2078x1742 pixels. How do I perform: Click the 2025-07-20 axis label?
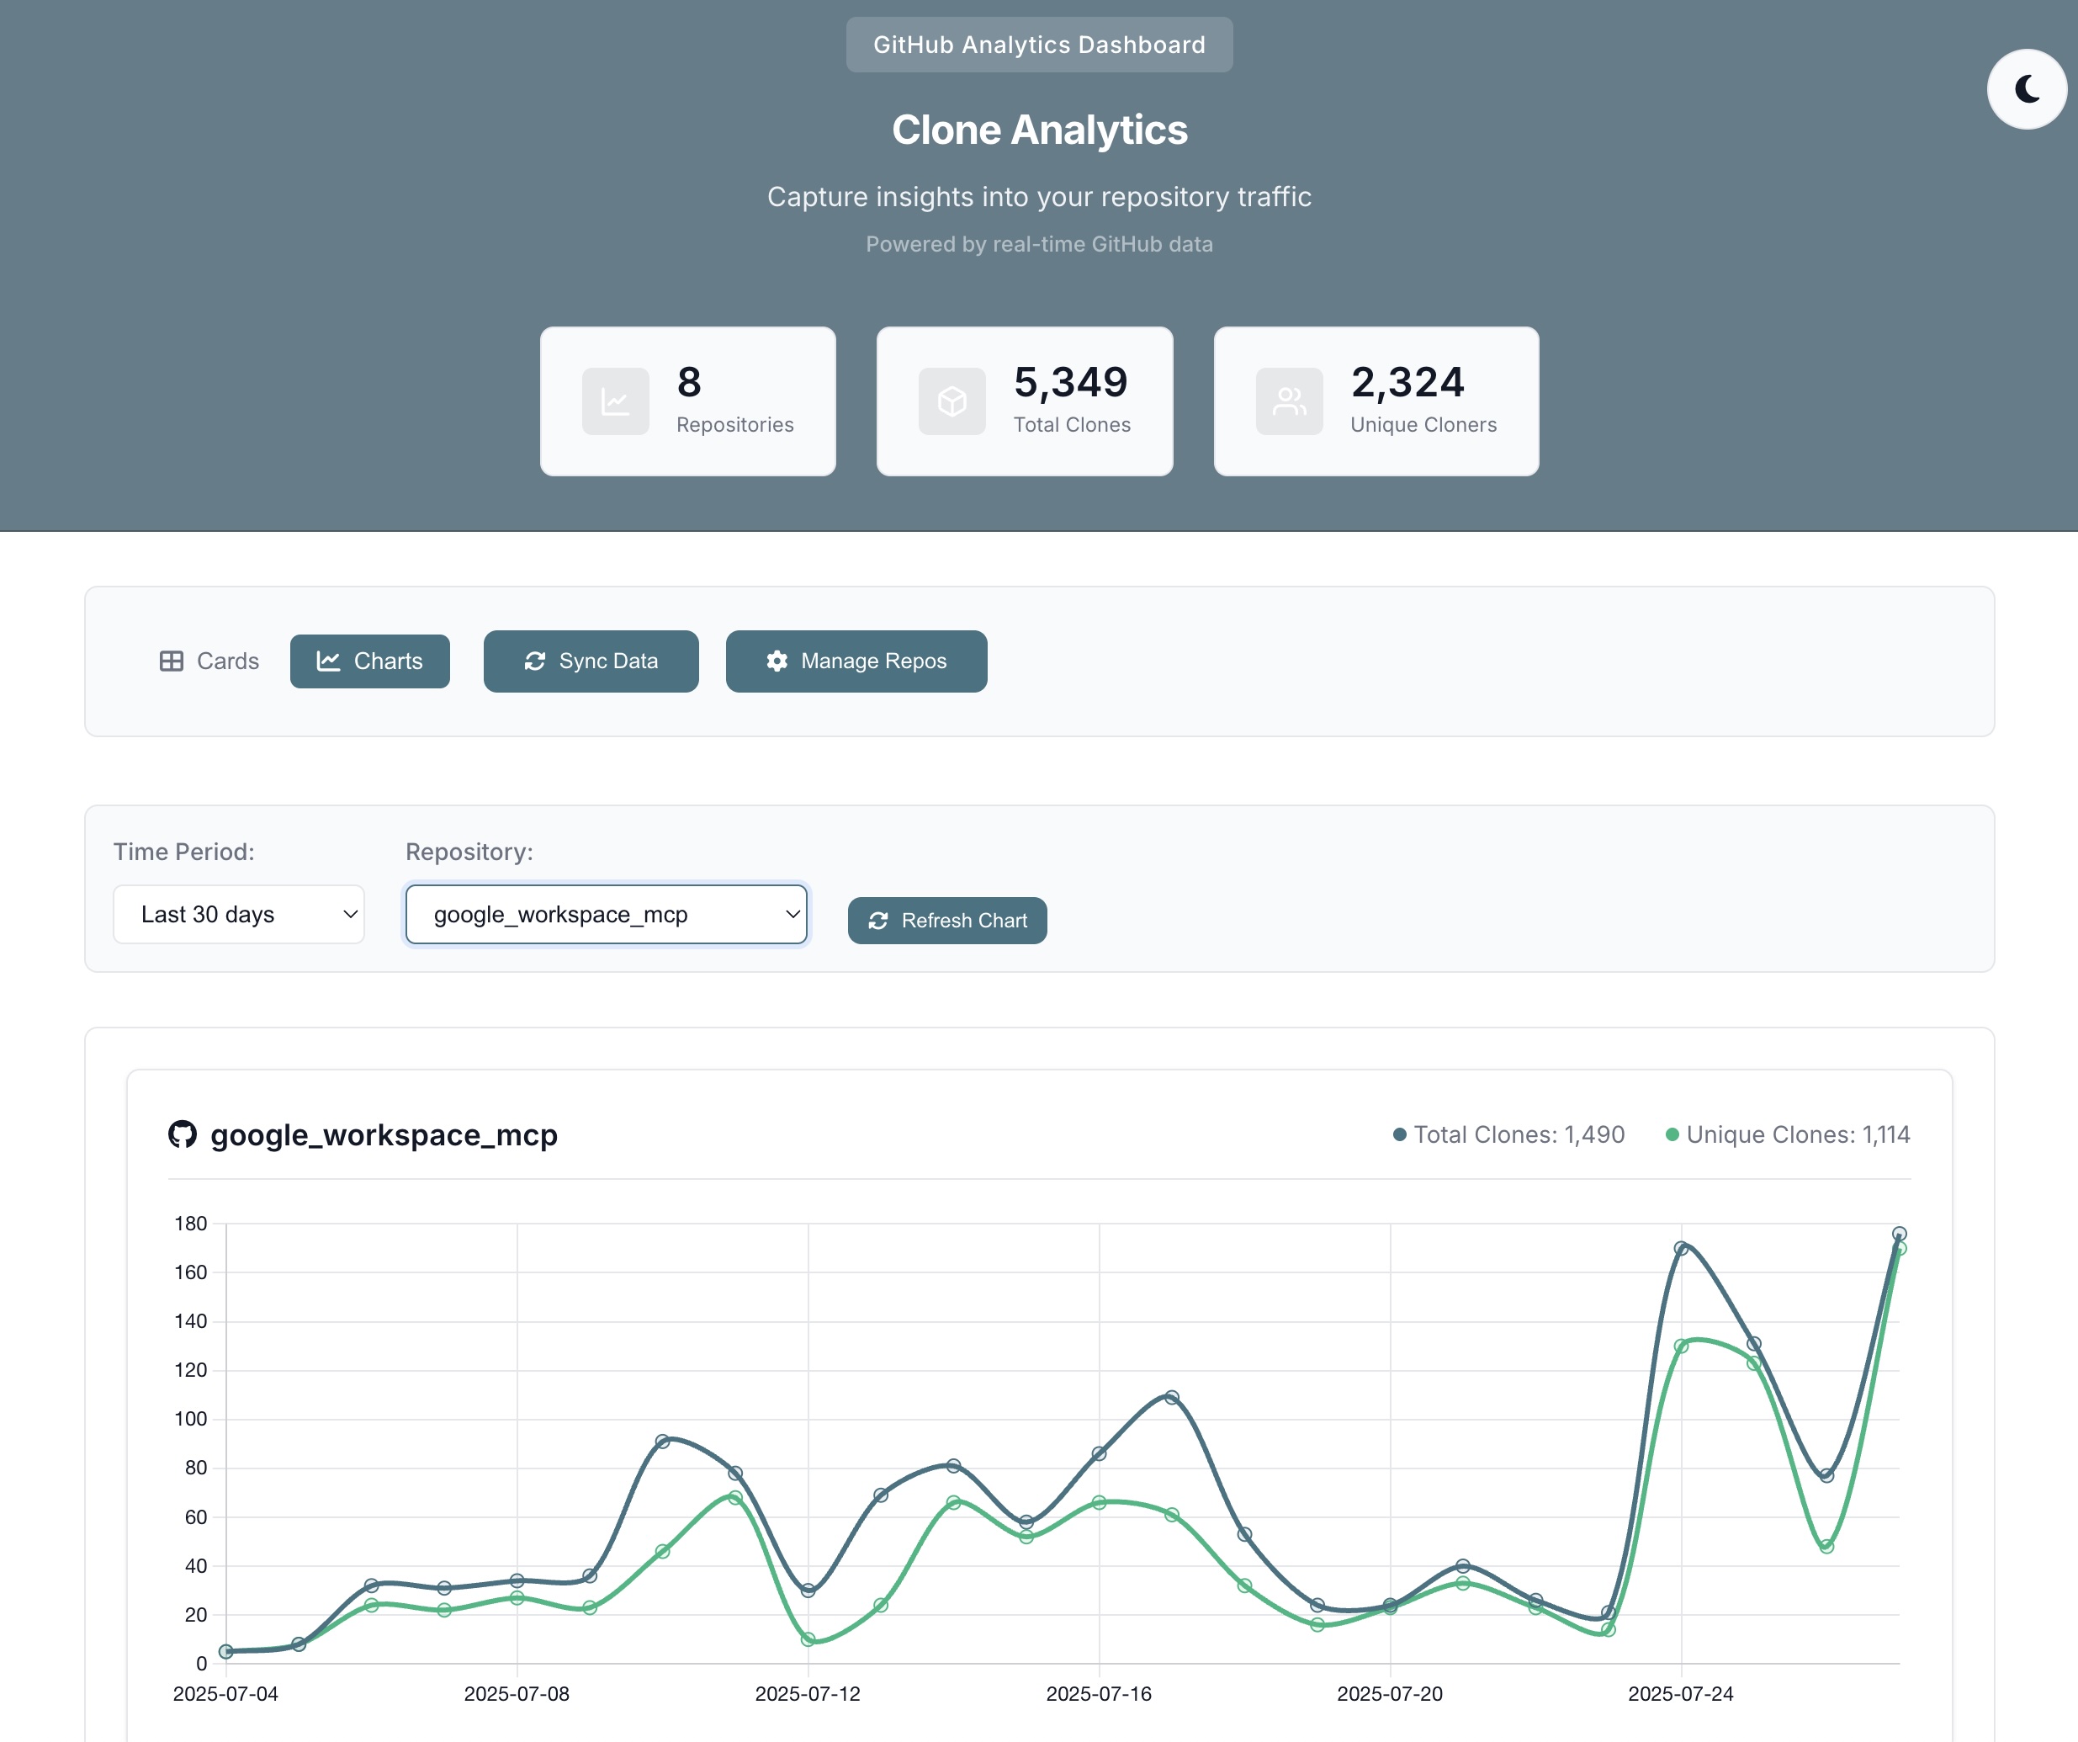pos(1389,1695)
